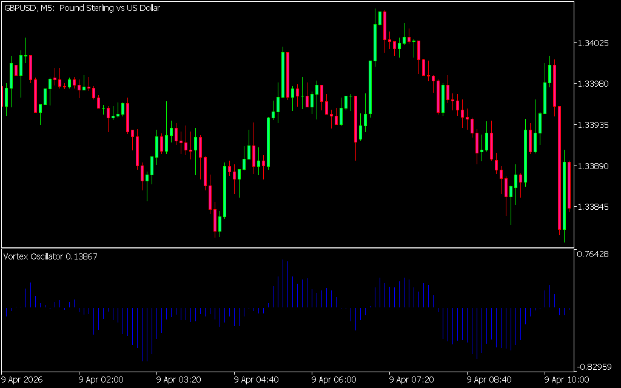Click the Vortex Oscillator indicator label
Screen dimensions: 621x388
pos(50,256)
